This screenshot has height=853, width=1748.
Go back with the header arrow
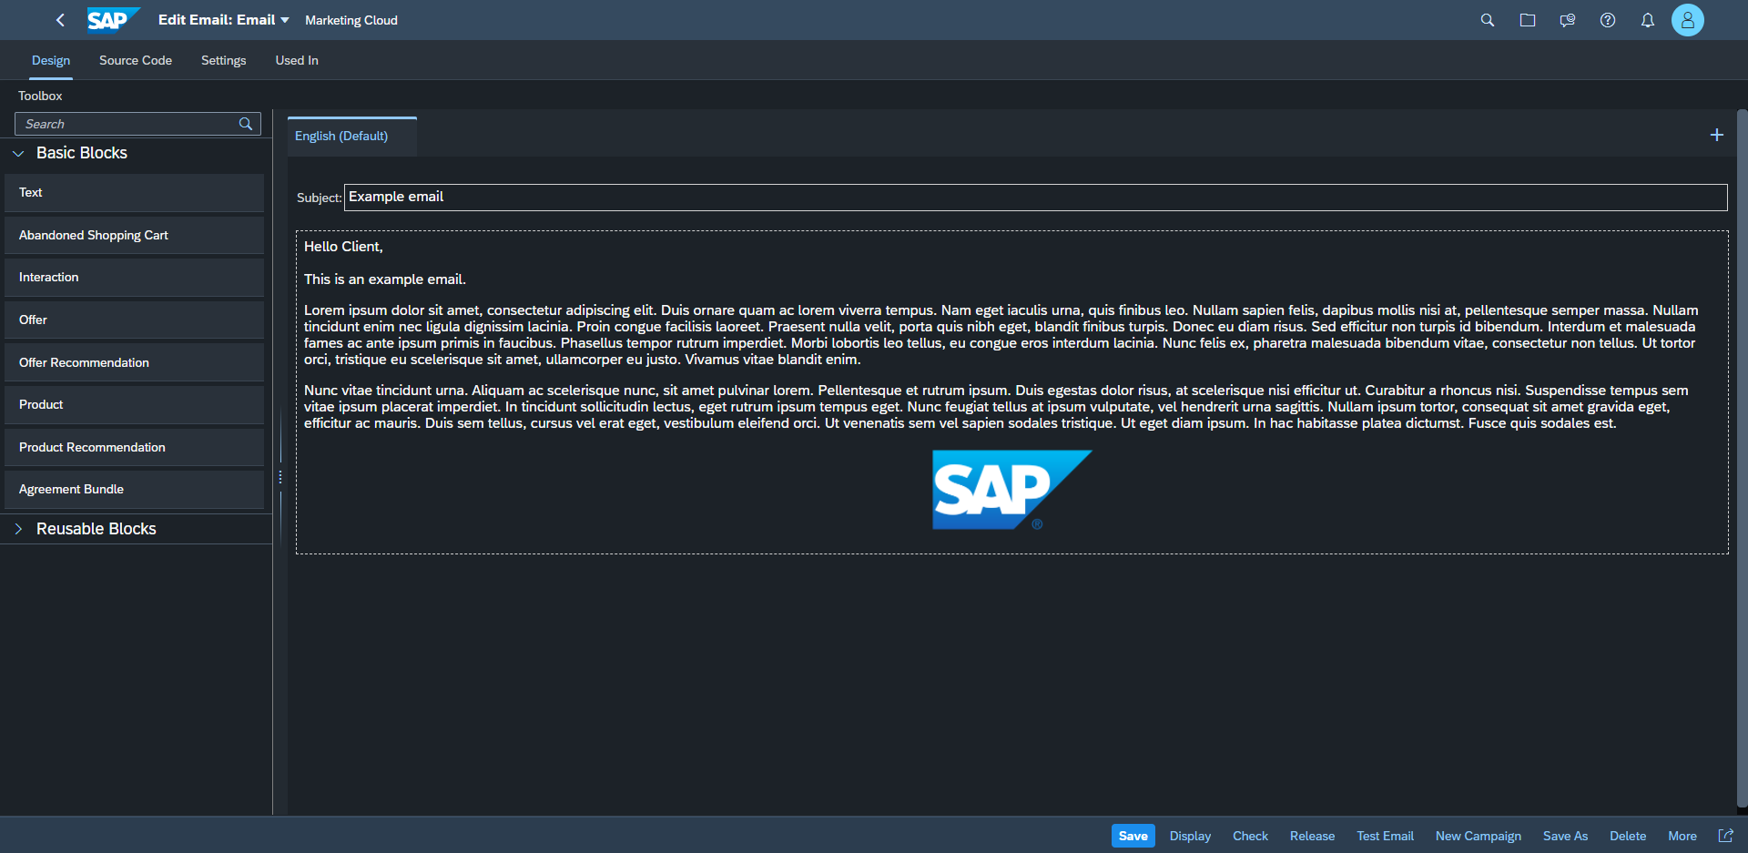point(60,20)
